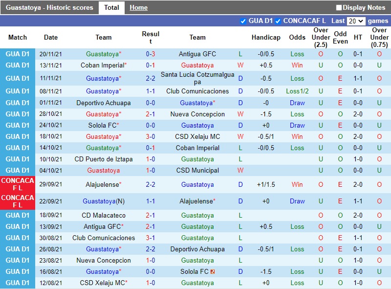The height and width of the screenshot is (289, 391).
Task: Open Antigua GFC in the 20/11/21 row
Action: [197, 54]
